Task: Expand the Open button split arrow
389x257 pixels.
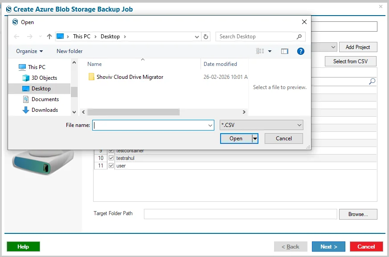Action: click(255, 139)
